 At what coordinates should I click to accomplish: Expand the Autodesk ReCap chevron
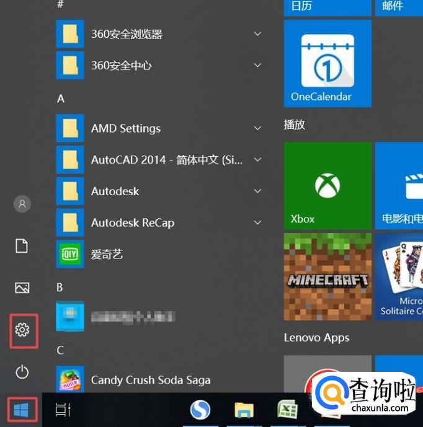click(257, 222)
